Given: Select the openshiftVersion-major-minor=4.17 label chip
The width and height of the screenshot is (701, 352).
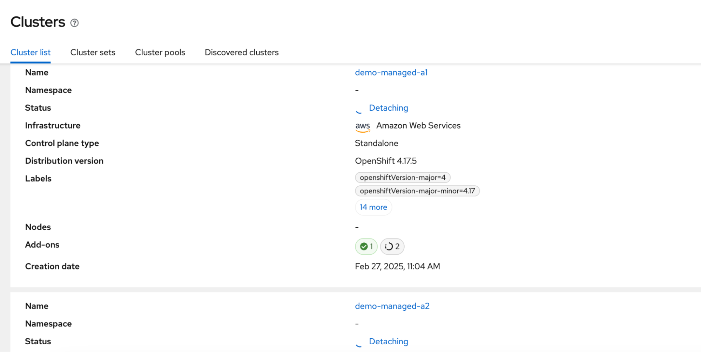Looking at the screenshot, I should point(417,191).
